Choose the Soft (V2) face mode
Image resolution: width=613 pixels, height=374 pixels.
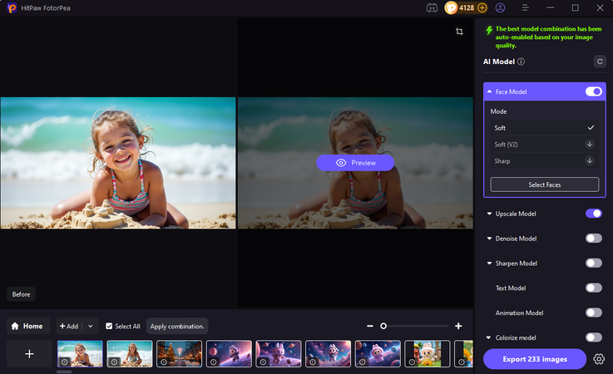pos(544,145)
